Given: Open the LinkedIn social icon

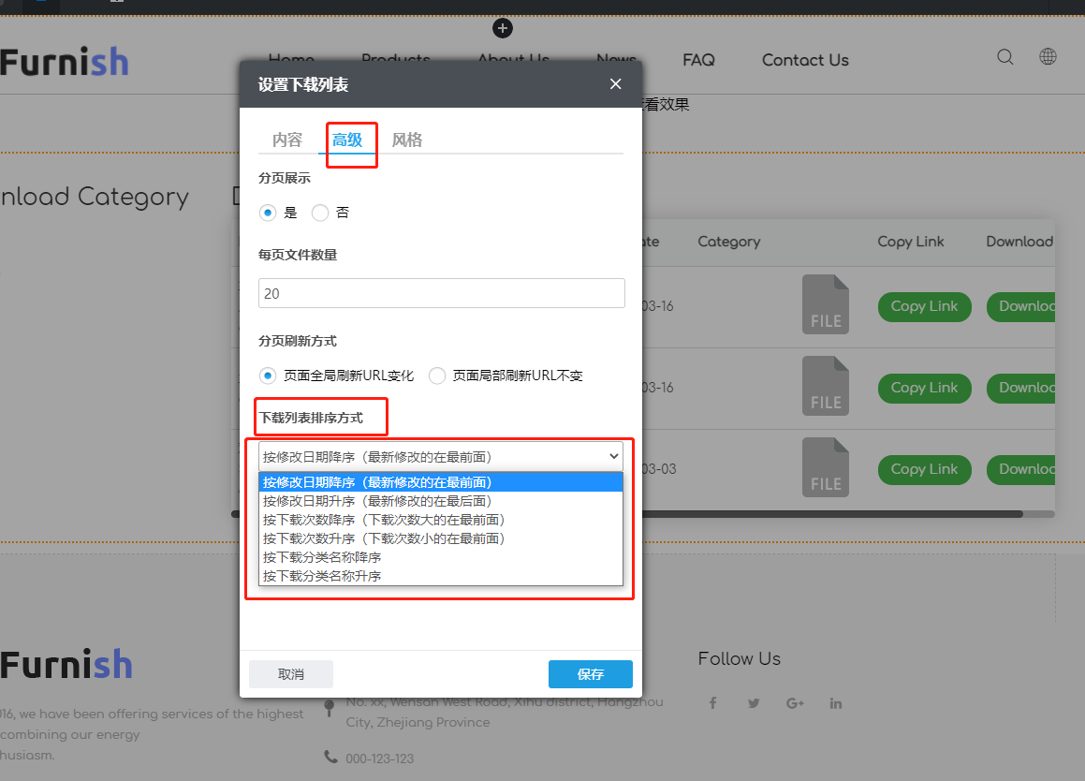Looking at the screenshot, I should [x=835, y=702].
